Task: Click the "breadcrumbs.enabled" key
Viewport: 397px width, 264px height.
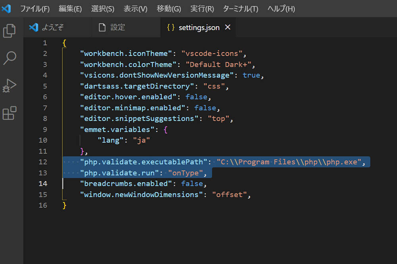Action: coord(126,184)
